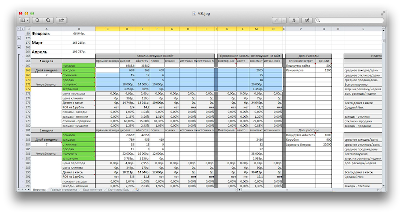Viewport: 403px width, 215px height.
Task: Click the zoom in magnifier icon
Action: click(48, 20)
